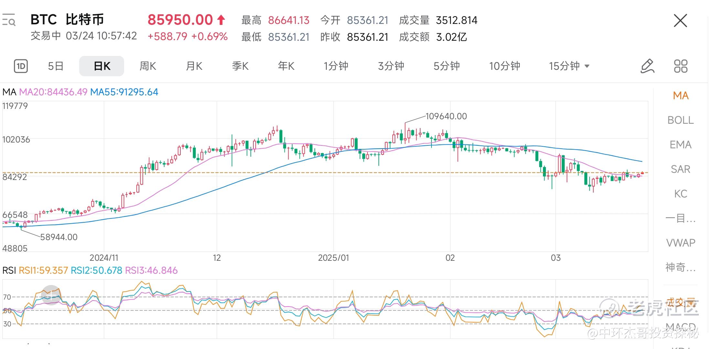Open the drawing pencil tool
The width and height of the screenshot is (713, 349).
(647, 66)
